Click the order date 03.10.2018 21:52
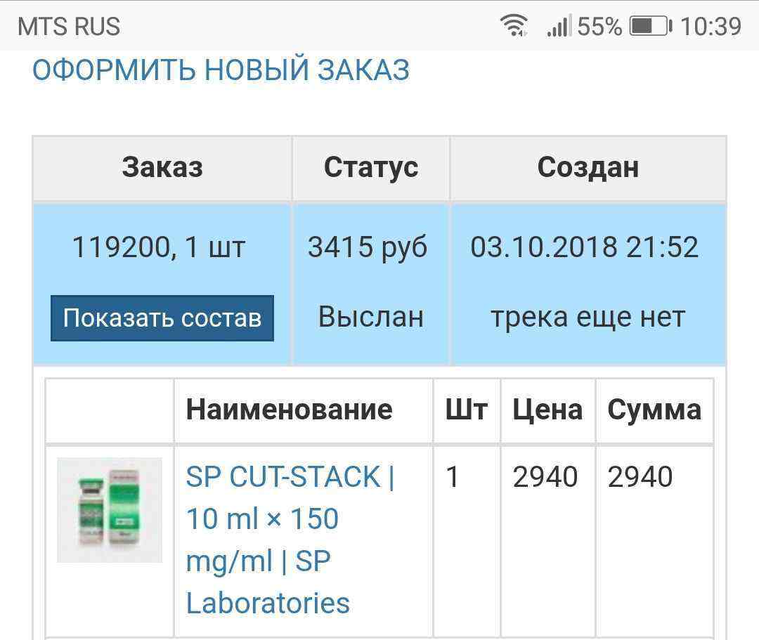The image size is (759, 640). [585, 247]
